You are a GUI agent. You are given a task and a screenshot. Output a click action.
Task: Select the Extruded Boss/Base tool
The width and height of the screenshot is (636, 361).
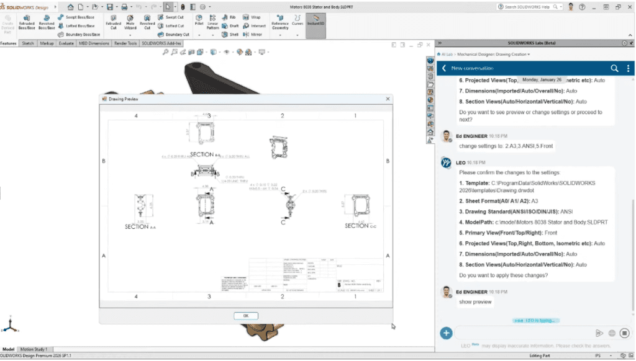(26, 23)
